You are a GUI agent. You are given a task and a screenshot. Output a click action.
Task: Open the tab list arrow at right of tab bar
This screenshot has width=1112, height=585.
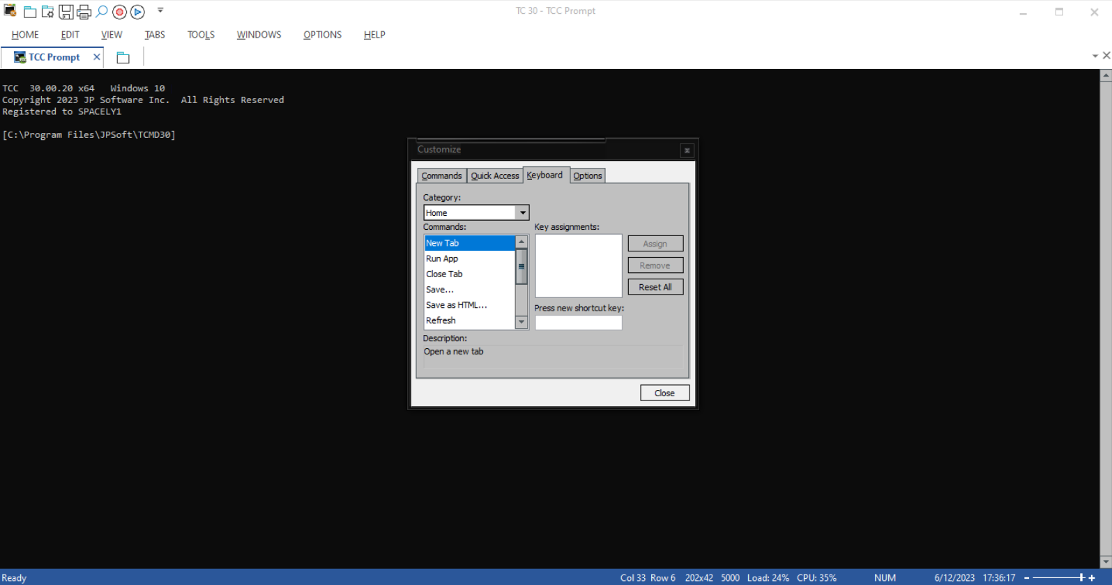click(1095, 56)
